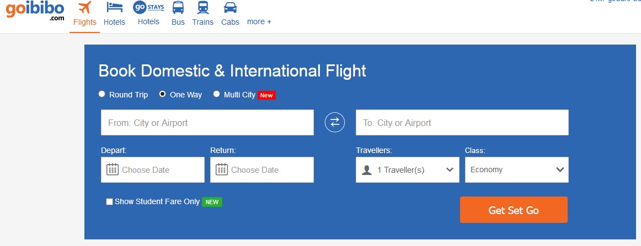
Task: Select the Multi City radio button
Action: pos(217,94)
